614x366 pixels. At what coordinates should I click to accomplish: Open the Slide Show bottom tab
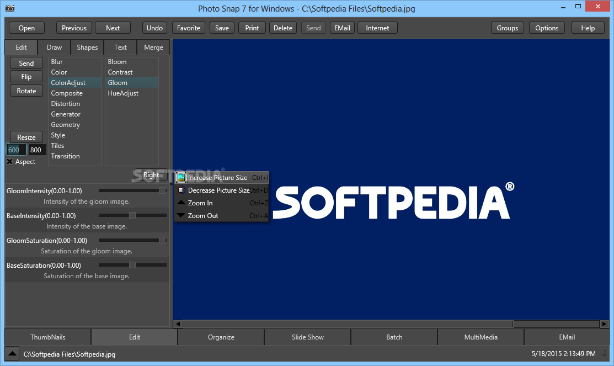(308, 337)
